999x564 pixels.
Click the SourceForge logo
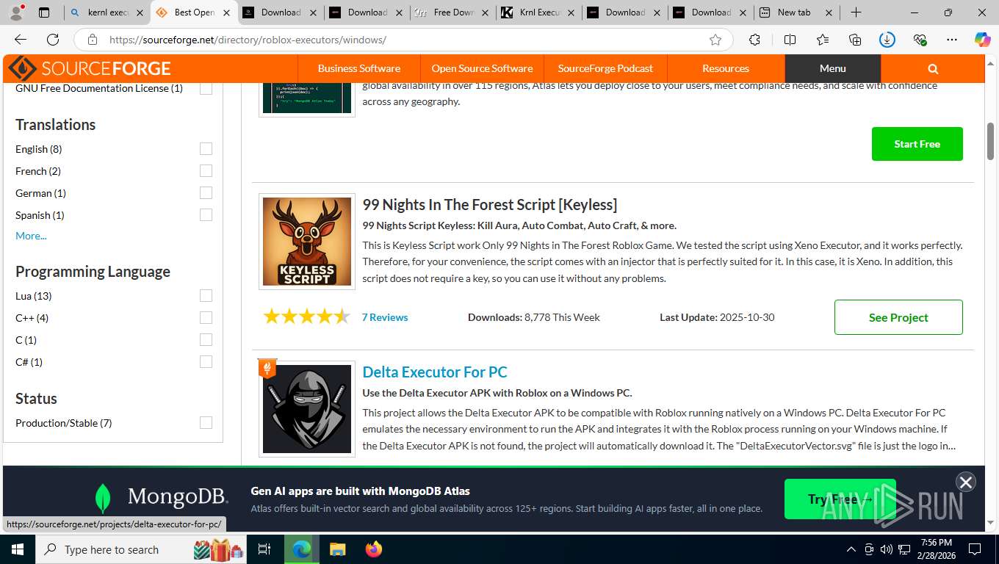click(x=90, y=68)
